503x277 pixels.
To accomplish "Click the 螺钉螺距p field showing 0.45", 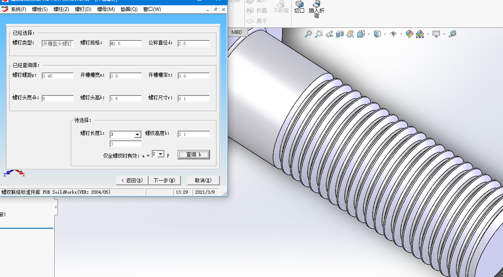I will tap(57, 76).
